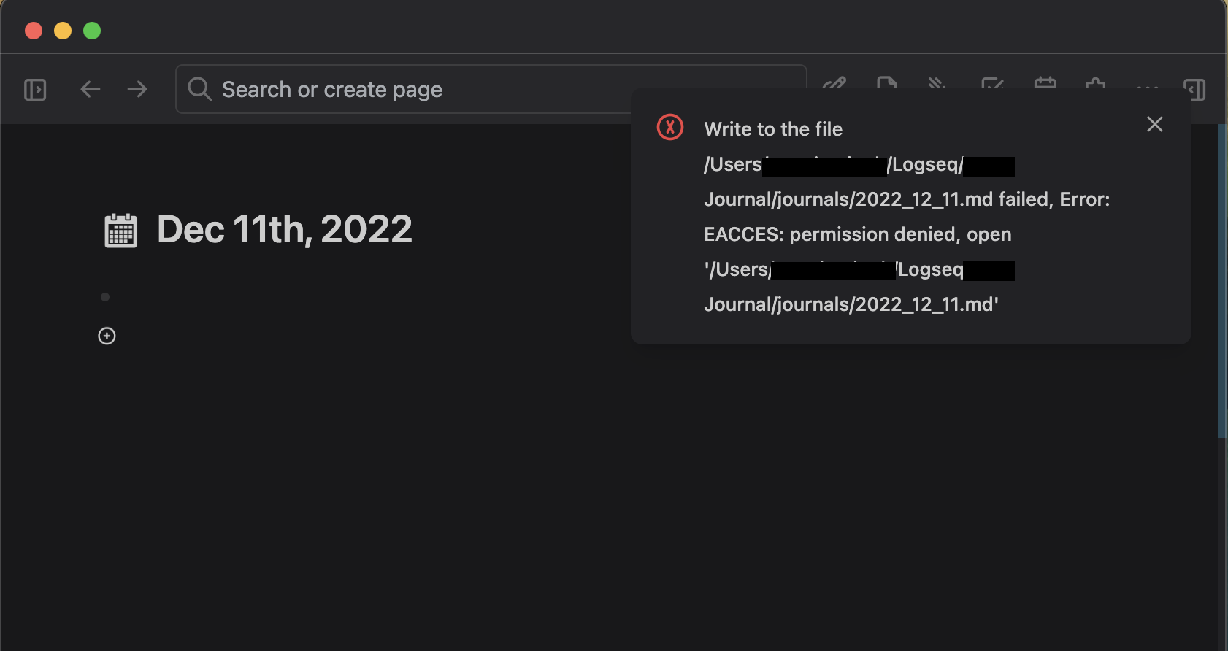Dismiss the write-failed error notification
This screenshot has height=651, width=1228.
(x=1154, y=125)
